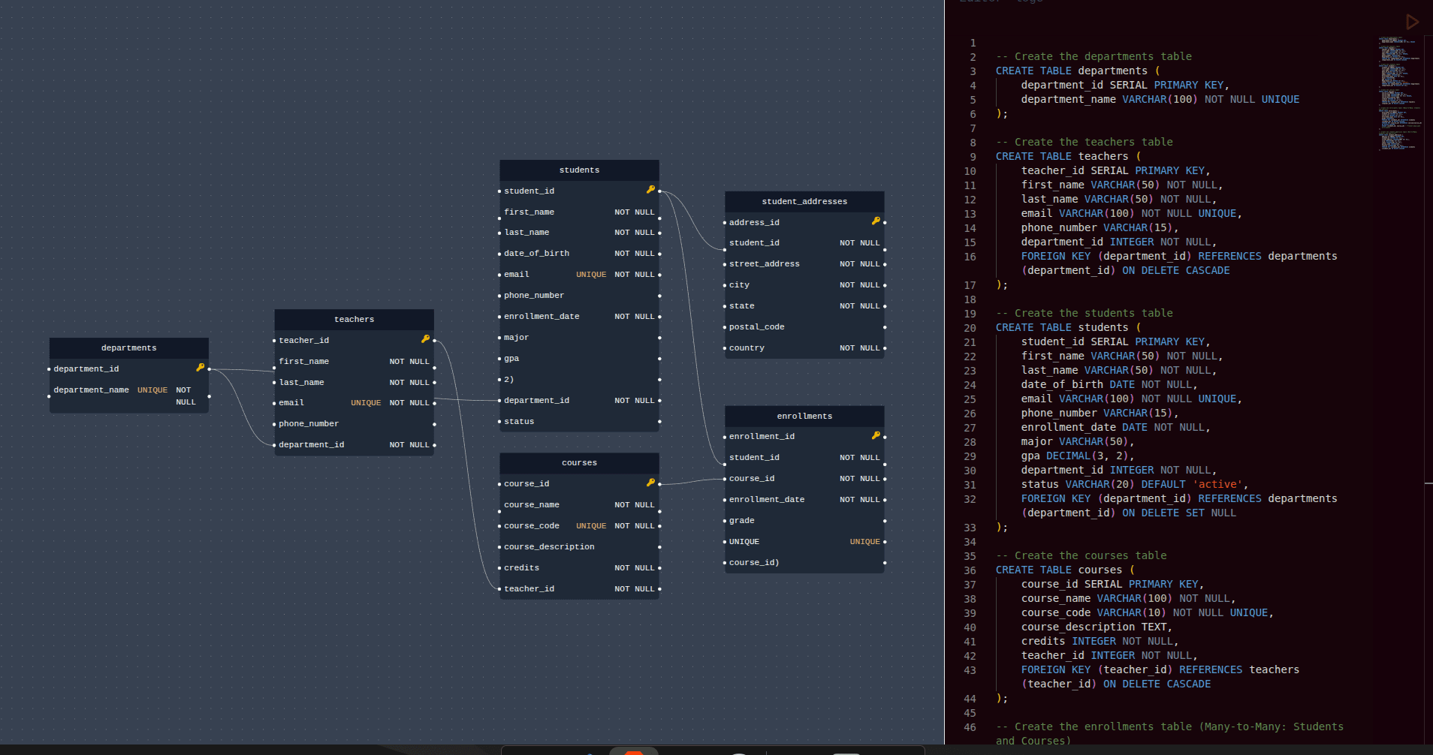The width and height of the screenshot is (1433, 755).
Task: Open the logo tab in the editor panel
Action: point(1030,2)
